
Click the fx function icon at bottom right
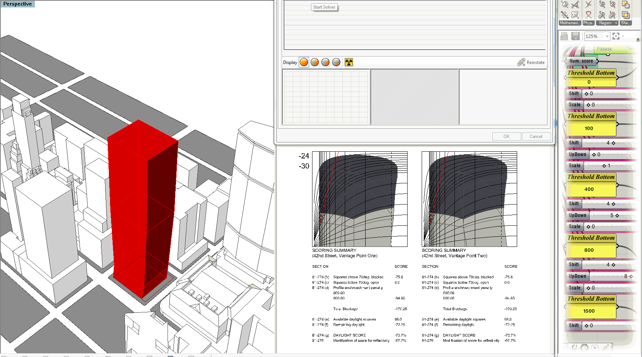tap(574, 348)
